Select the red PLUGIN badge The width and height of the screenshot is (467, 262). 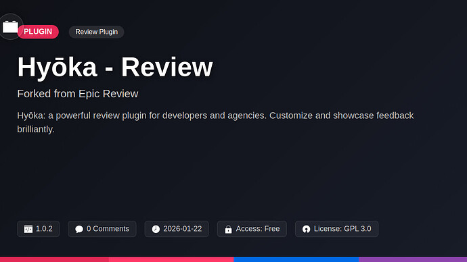[x=38, y=32]
